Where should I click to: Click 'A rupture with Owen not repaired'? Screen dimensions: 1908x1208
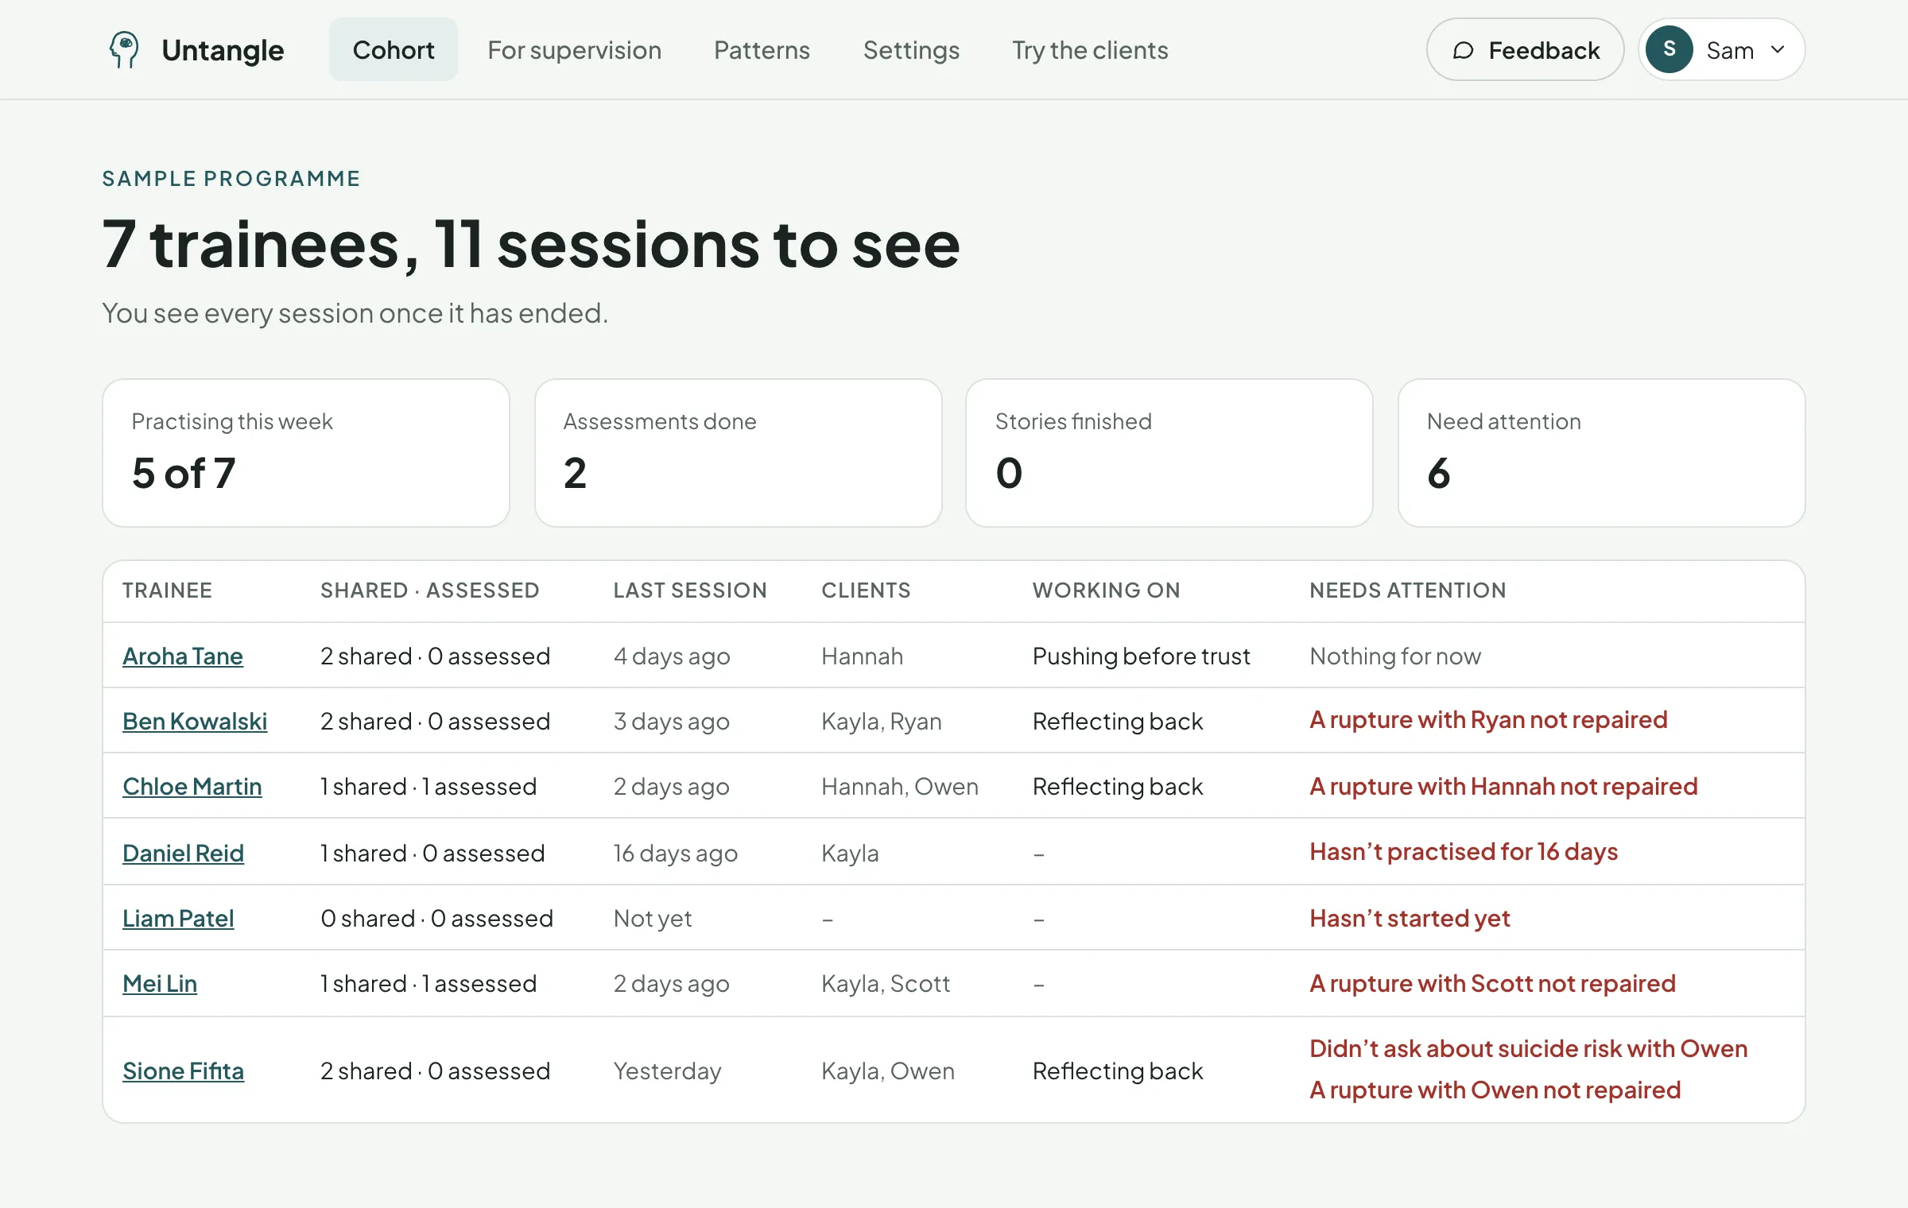pos(1495,1090)
